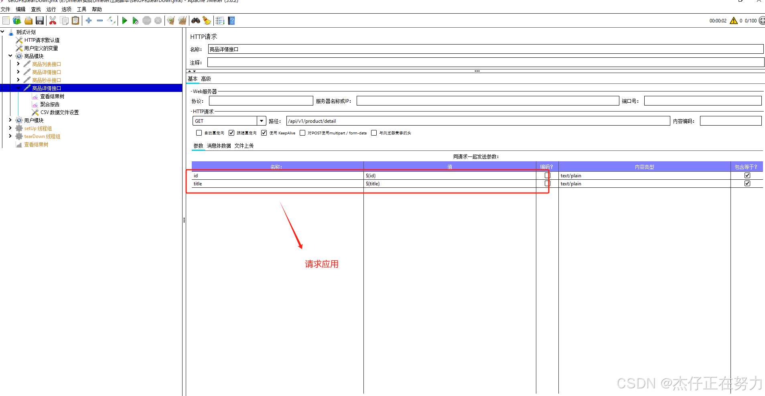Viewport: 765px width, 396px height.
Task: Select the 参数 tab
Action: point(198,146)
